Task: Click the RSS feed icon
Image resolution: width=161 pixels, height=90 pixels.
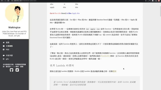Action: 4,49
